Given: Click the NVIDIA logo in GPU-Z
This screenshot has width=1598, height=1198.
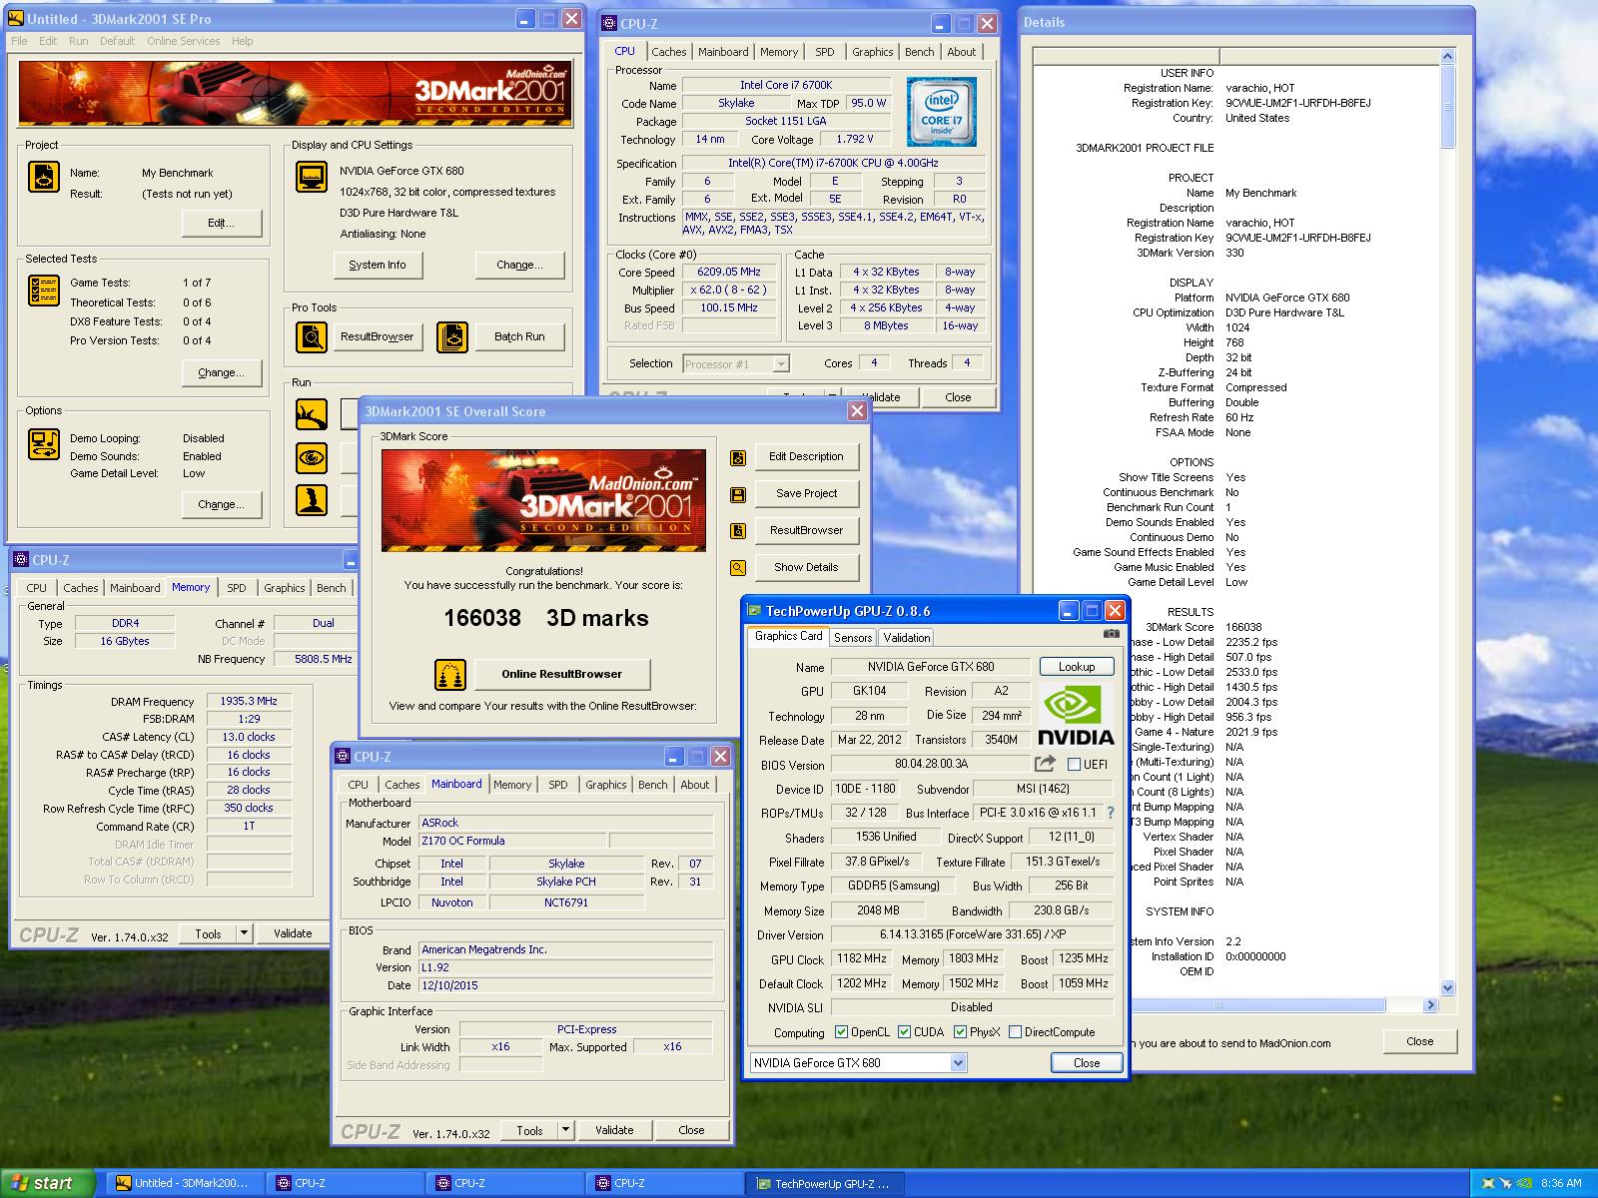Looking at the screenshot, I should pyautogui.click(x=1076, y=715).
